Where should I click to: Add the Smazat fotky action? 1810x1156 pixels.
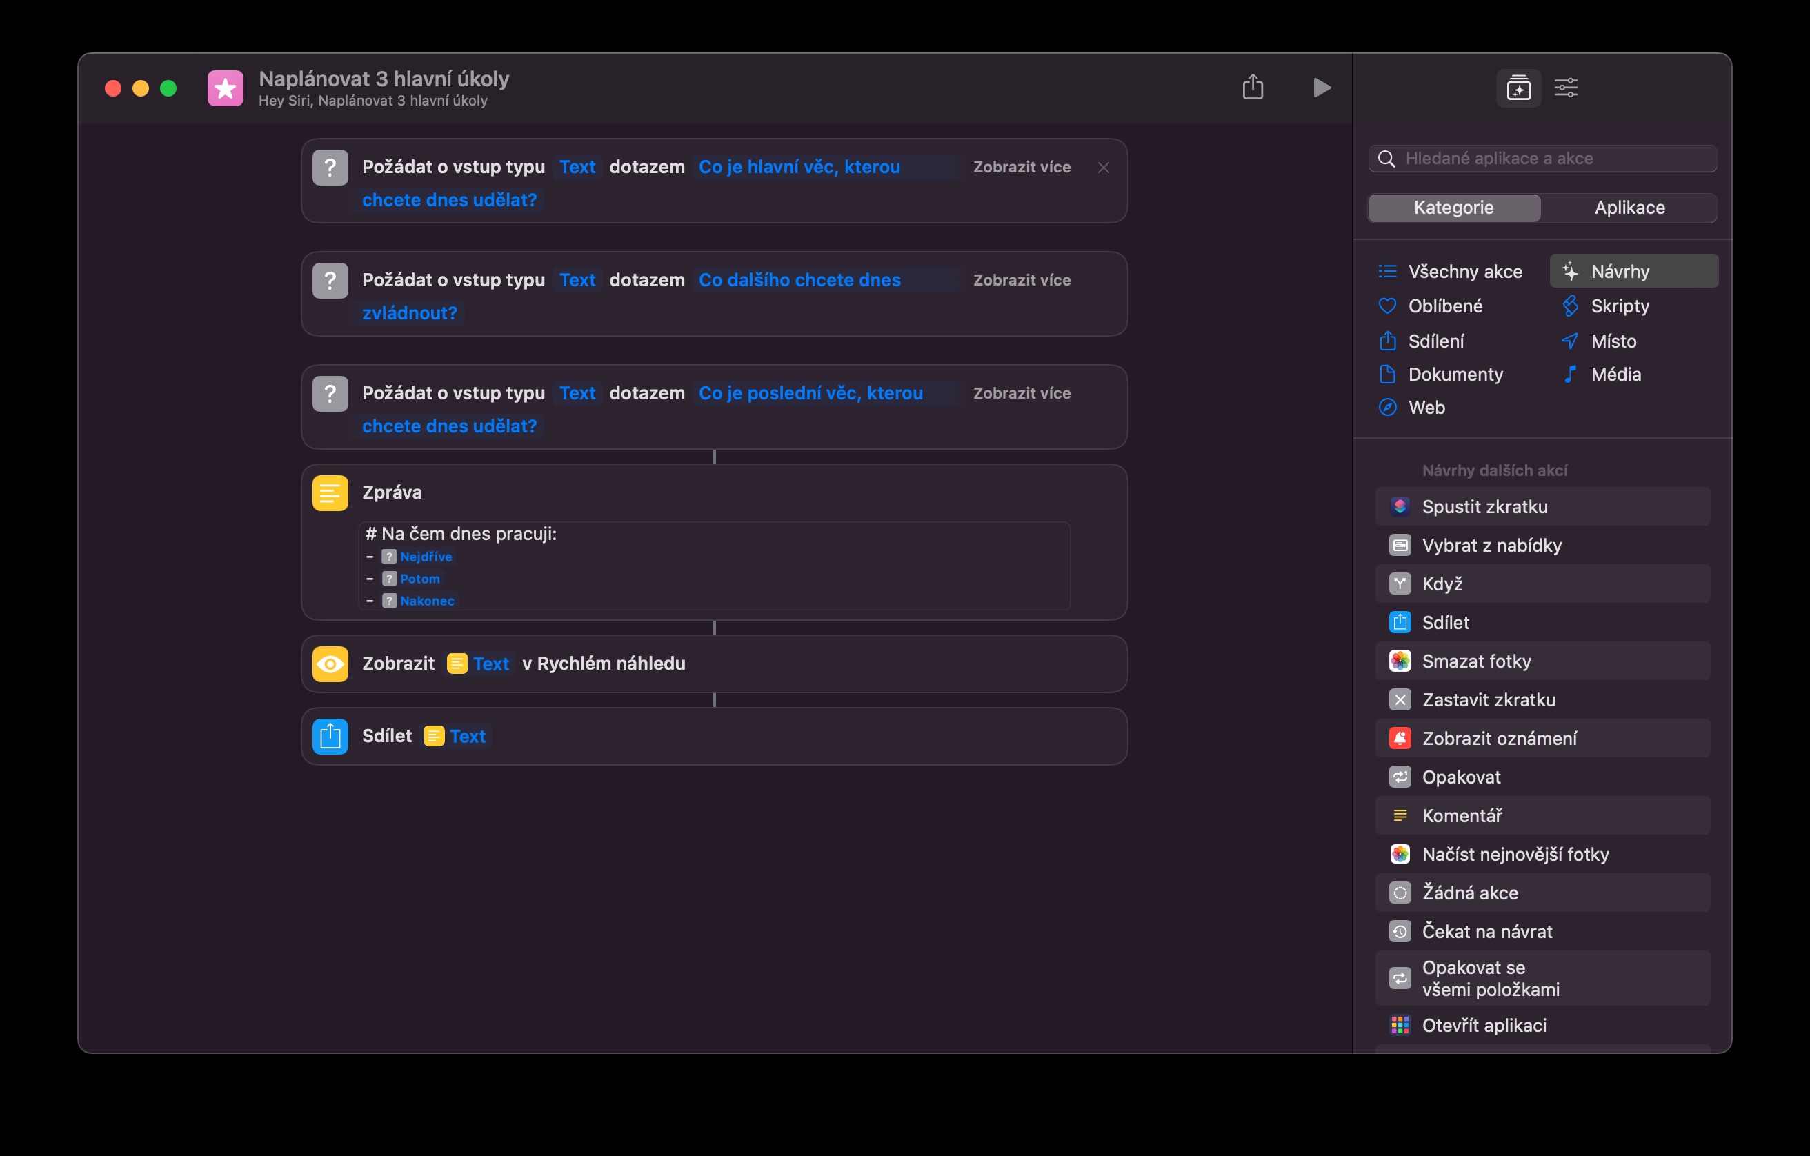click(x=1475, y=661)
